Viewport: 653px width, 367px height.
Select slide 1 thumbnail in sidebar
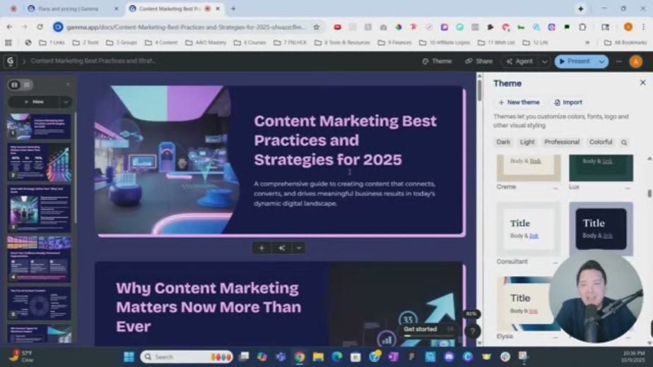click(x=39, y=126)
